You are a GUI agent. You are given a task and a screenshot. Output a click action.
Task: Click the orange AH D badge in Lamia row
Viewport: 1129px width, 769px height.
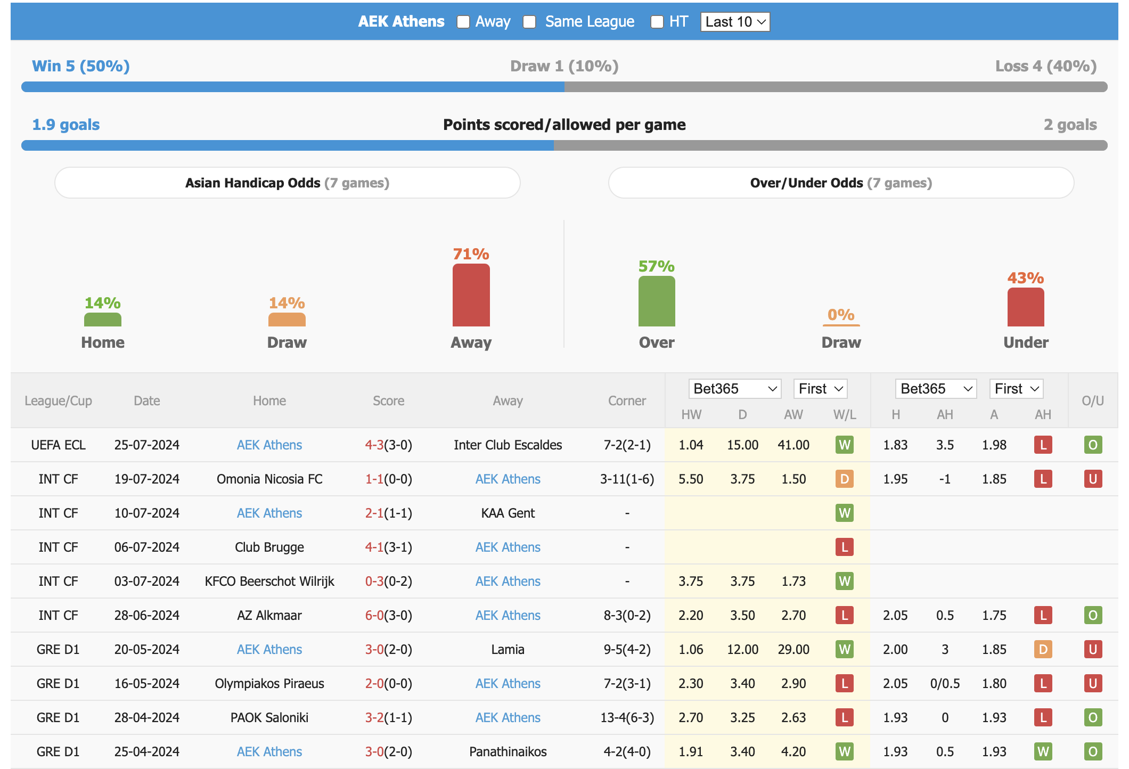(1043, 649)
